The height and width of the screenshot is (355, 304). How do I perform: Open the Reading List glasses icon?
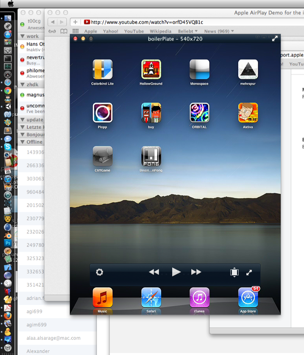click(x=52, y=31)
